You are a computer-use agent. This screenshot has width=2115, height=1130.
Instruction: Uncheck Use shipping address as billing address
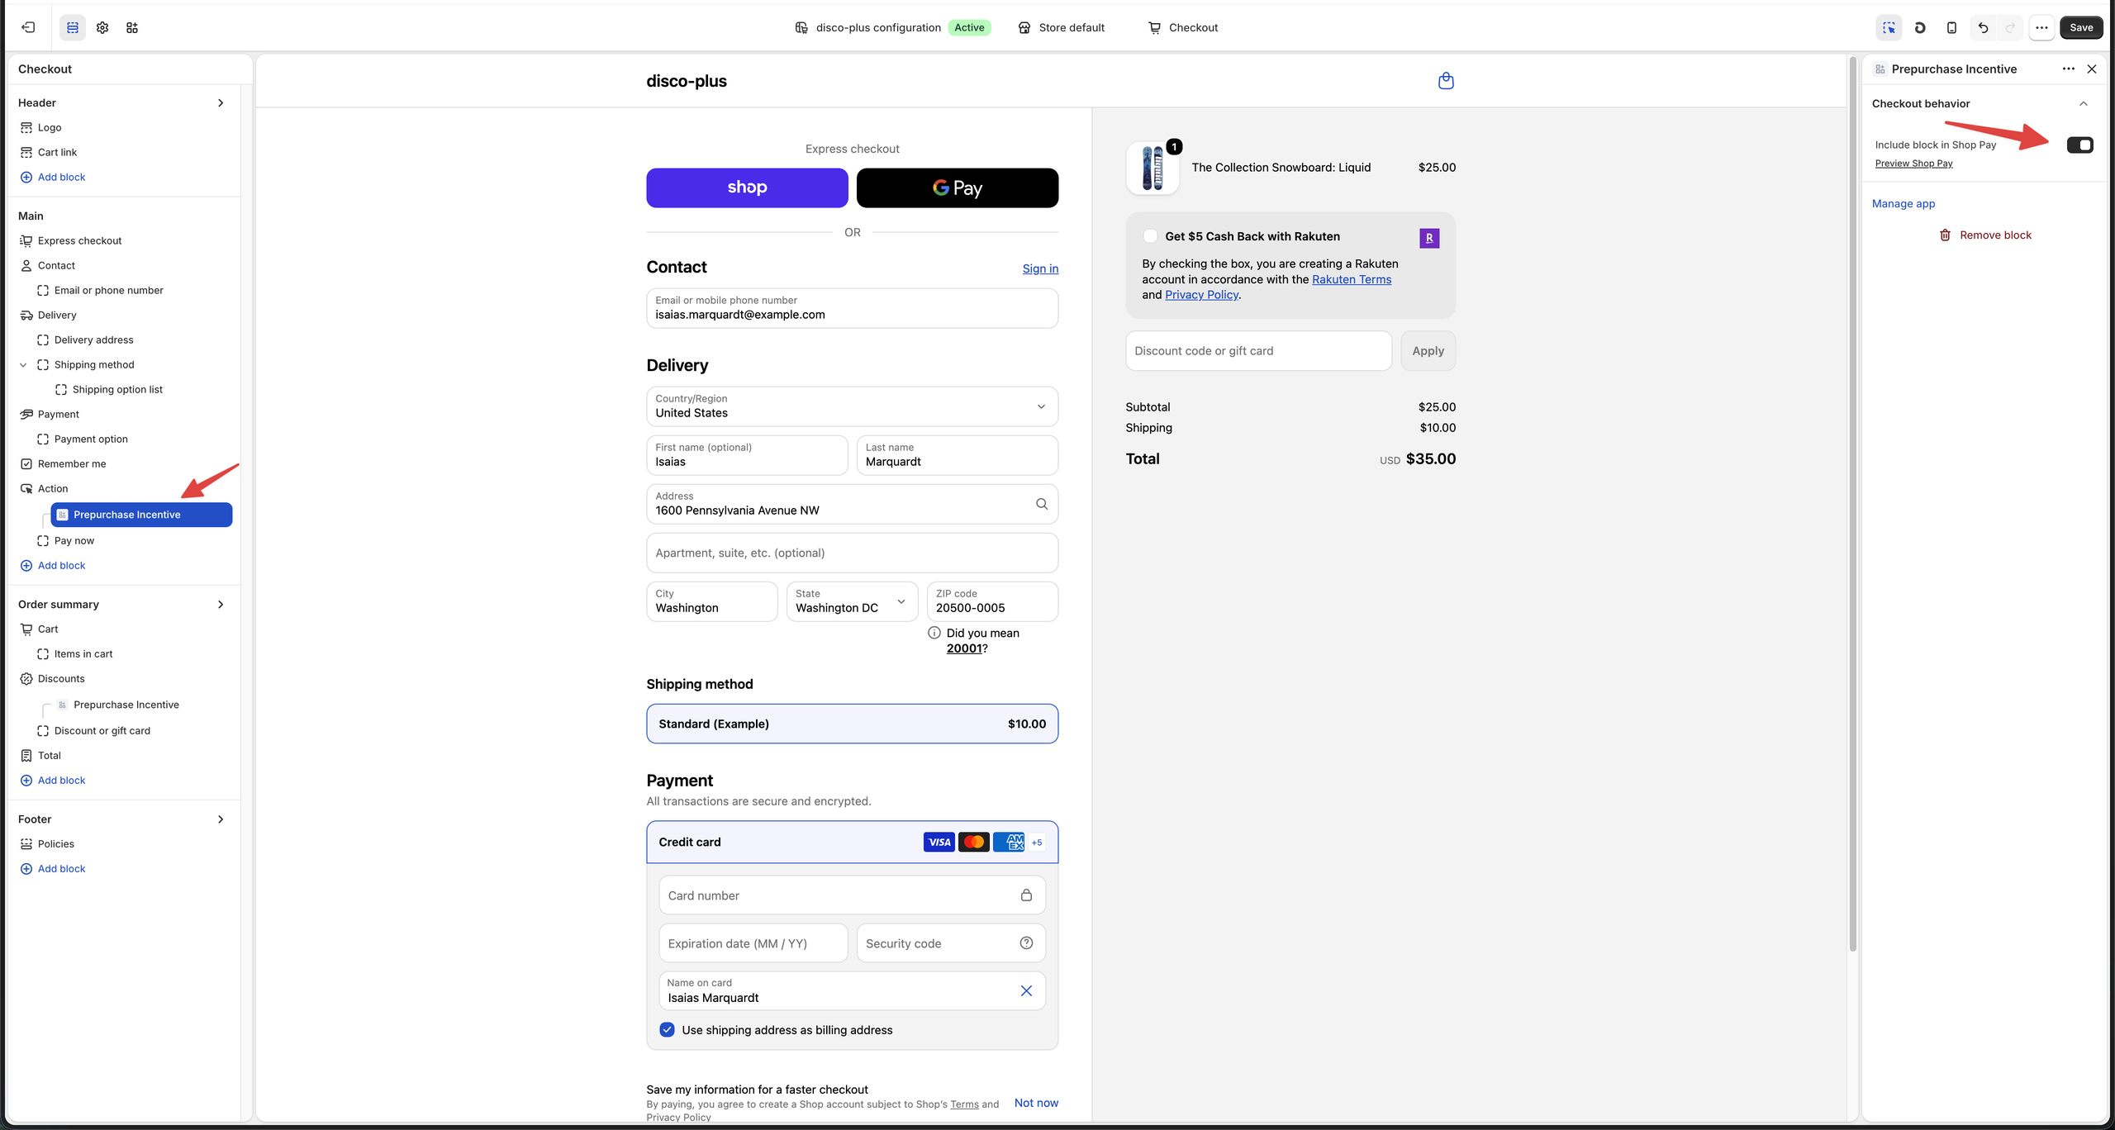coord(667,1029)
